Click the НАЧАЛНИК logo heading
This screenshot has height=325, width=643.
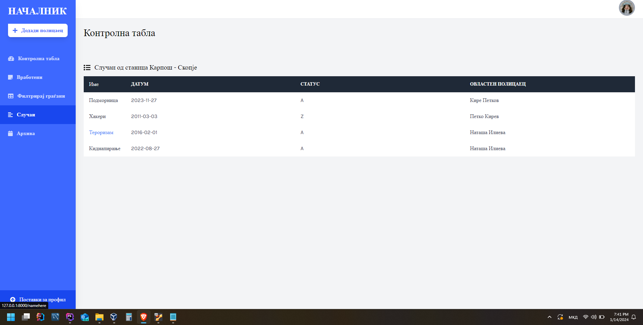pyautogui.click(x=38, y=11)
